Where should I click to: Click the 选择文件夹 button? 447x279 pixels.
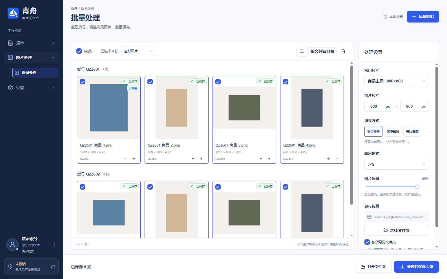pyautogui.click(x=397, y=230)
